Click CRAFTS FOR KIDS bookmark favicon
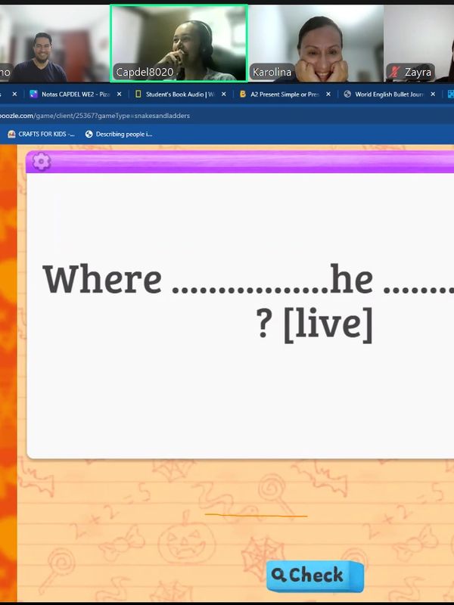 [x=11, y=135]
